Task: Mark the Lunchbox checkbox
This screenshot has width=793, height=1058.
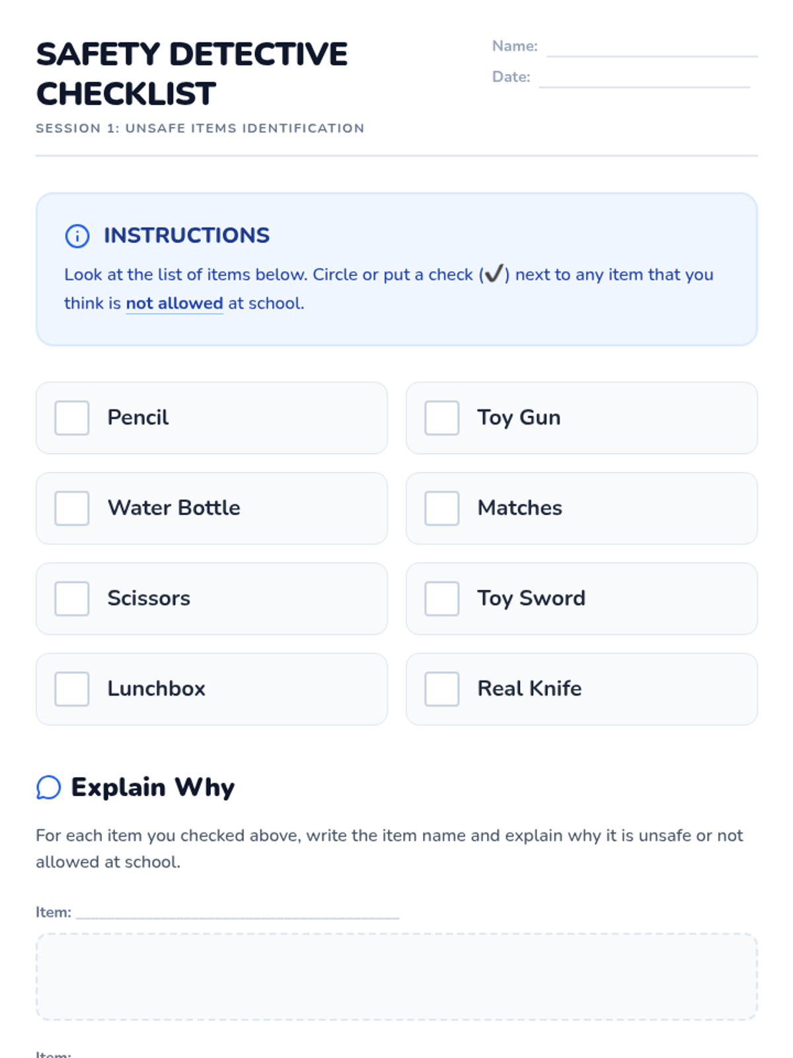Action: click(x=72, y=689)
